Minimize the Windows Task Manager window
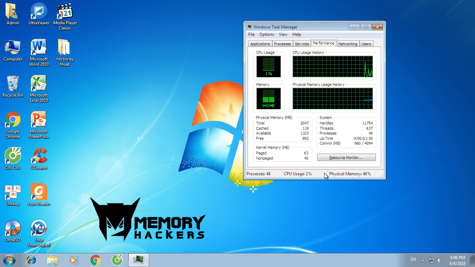The width and height of the screenshot is (475, 267). pos(354,27)
